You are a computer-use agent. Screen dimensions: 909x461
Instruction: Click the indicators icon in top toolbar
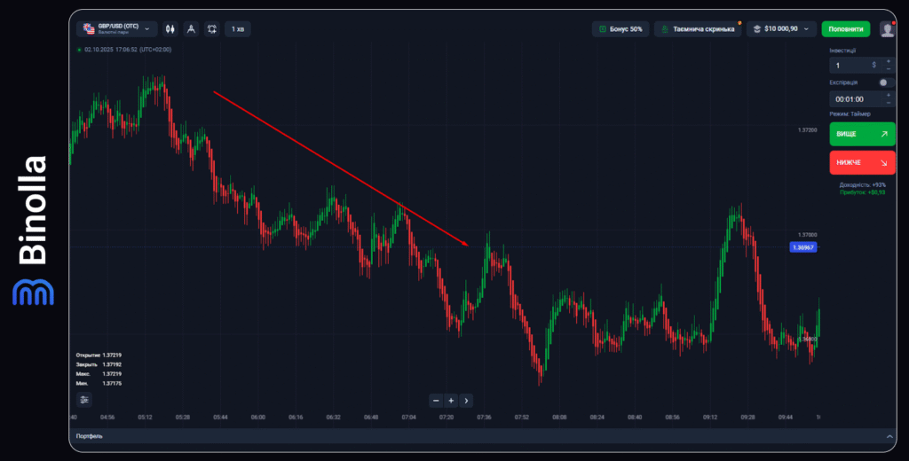(x=211, y=29)
